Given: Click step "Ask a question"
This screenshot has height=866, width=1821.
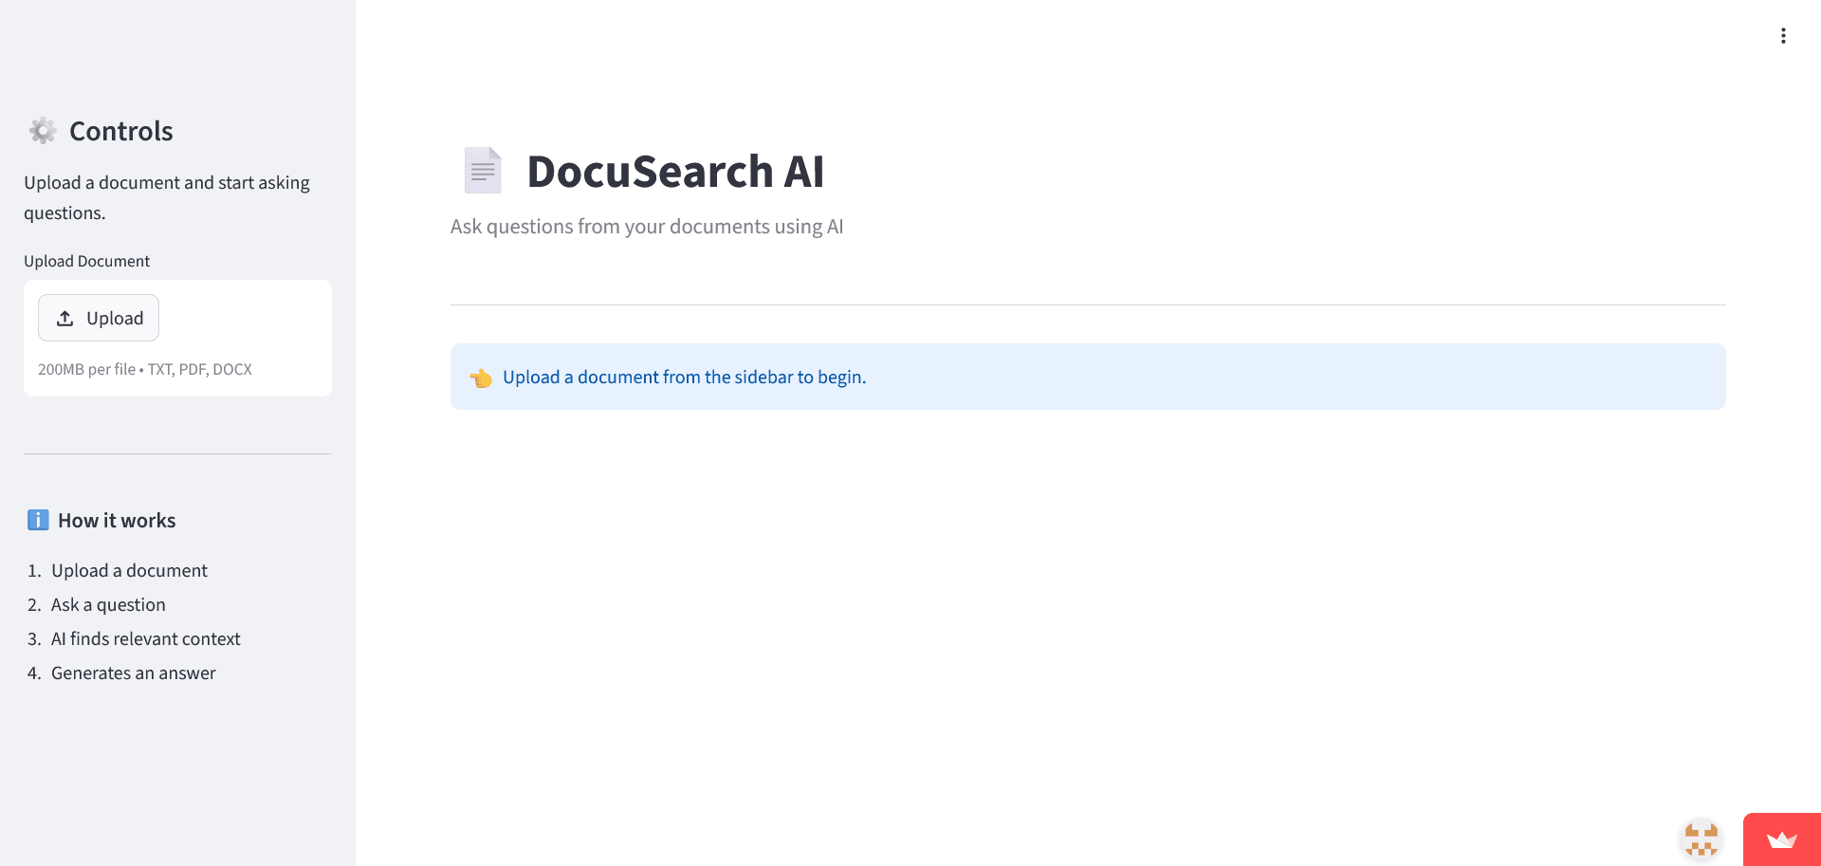Looking at the screenshot, I should coord(108,604).
